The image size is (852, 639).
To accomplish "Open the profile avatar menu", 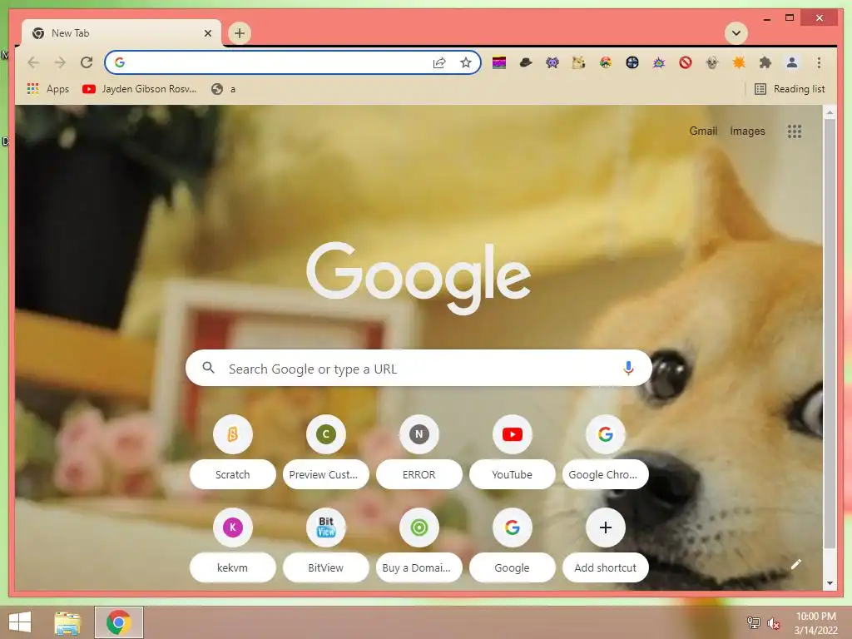I will 792,62.
